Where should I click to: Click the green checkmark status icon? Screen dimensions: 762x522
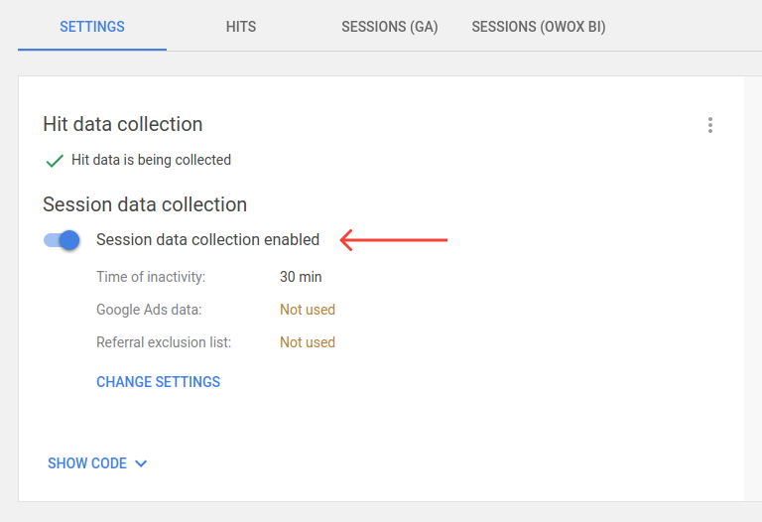(55, 161)
